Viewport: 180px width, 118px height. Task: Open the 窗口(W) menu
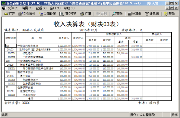point(55,8)
